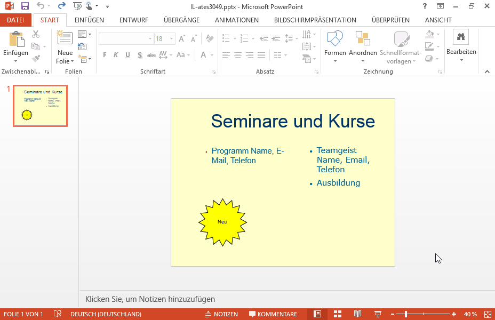Image resolution: width=495 pixels, height=320 pixels.
Task: Collapse the ribbon with the chevron
Action: click(487, 71)
